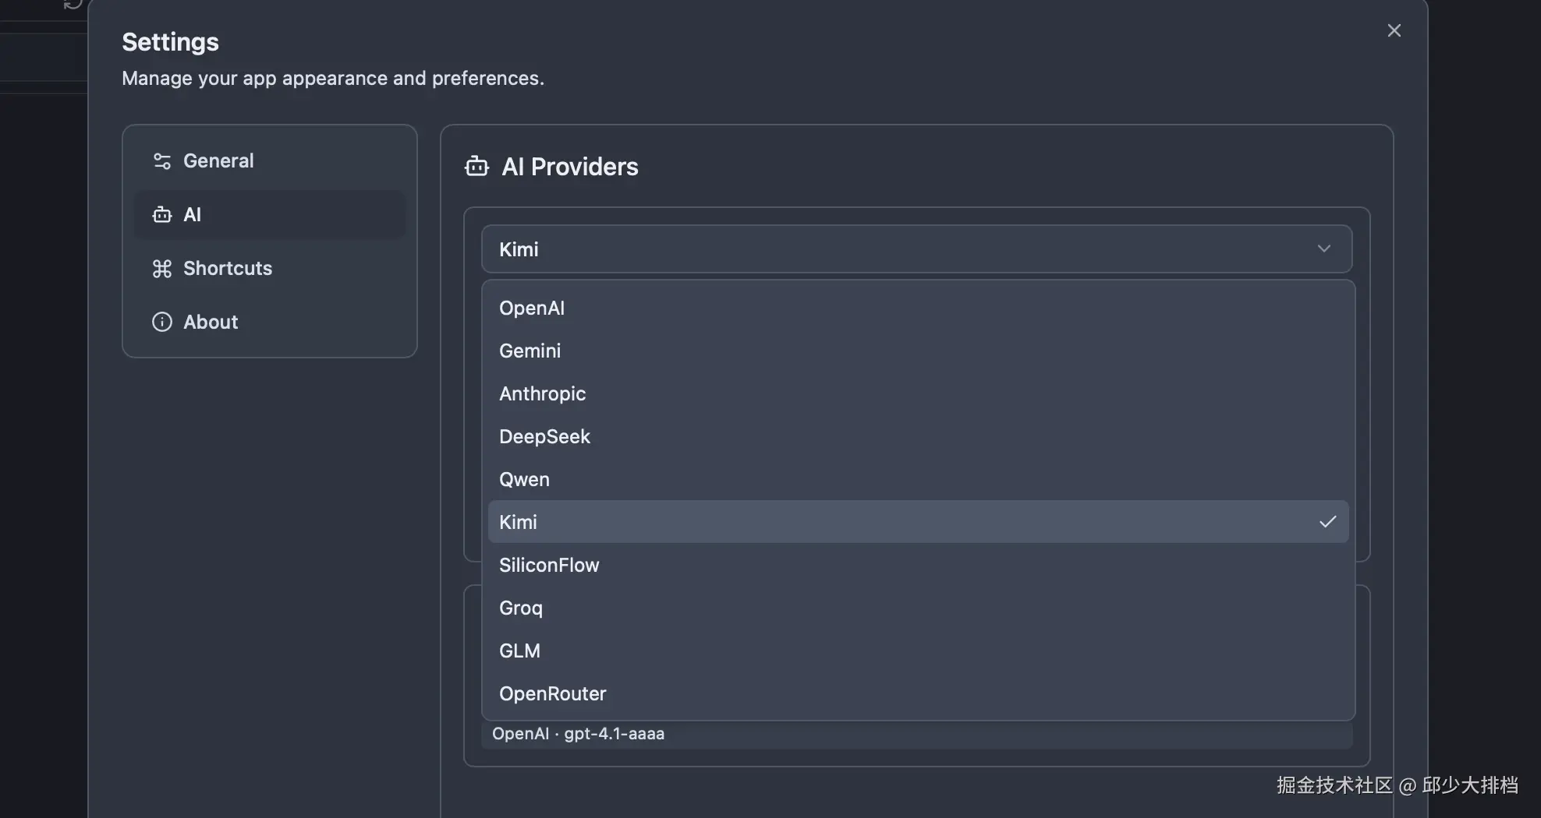Click the AI robot icon in sidebar
The width and height of the screenshot is (1541, 818).
pos(162,215)
